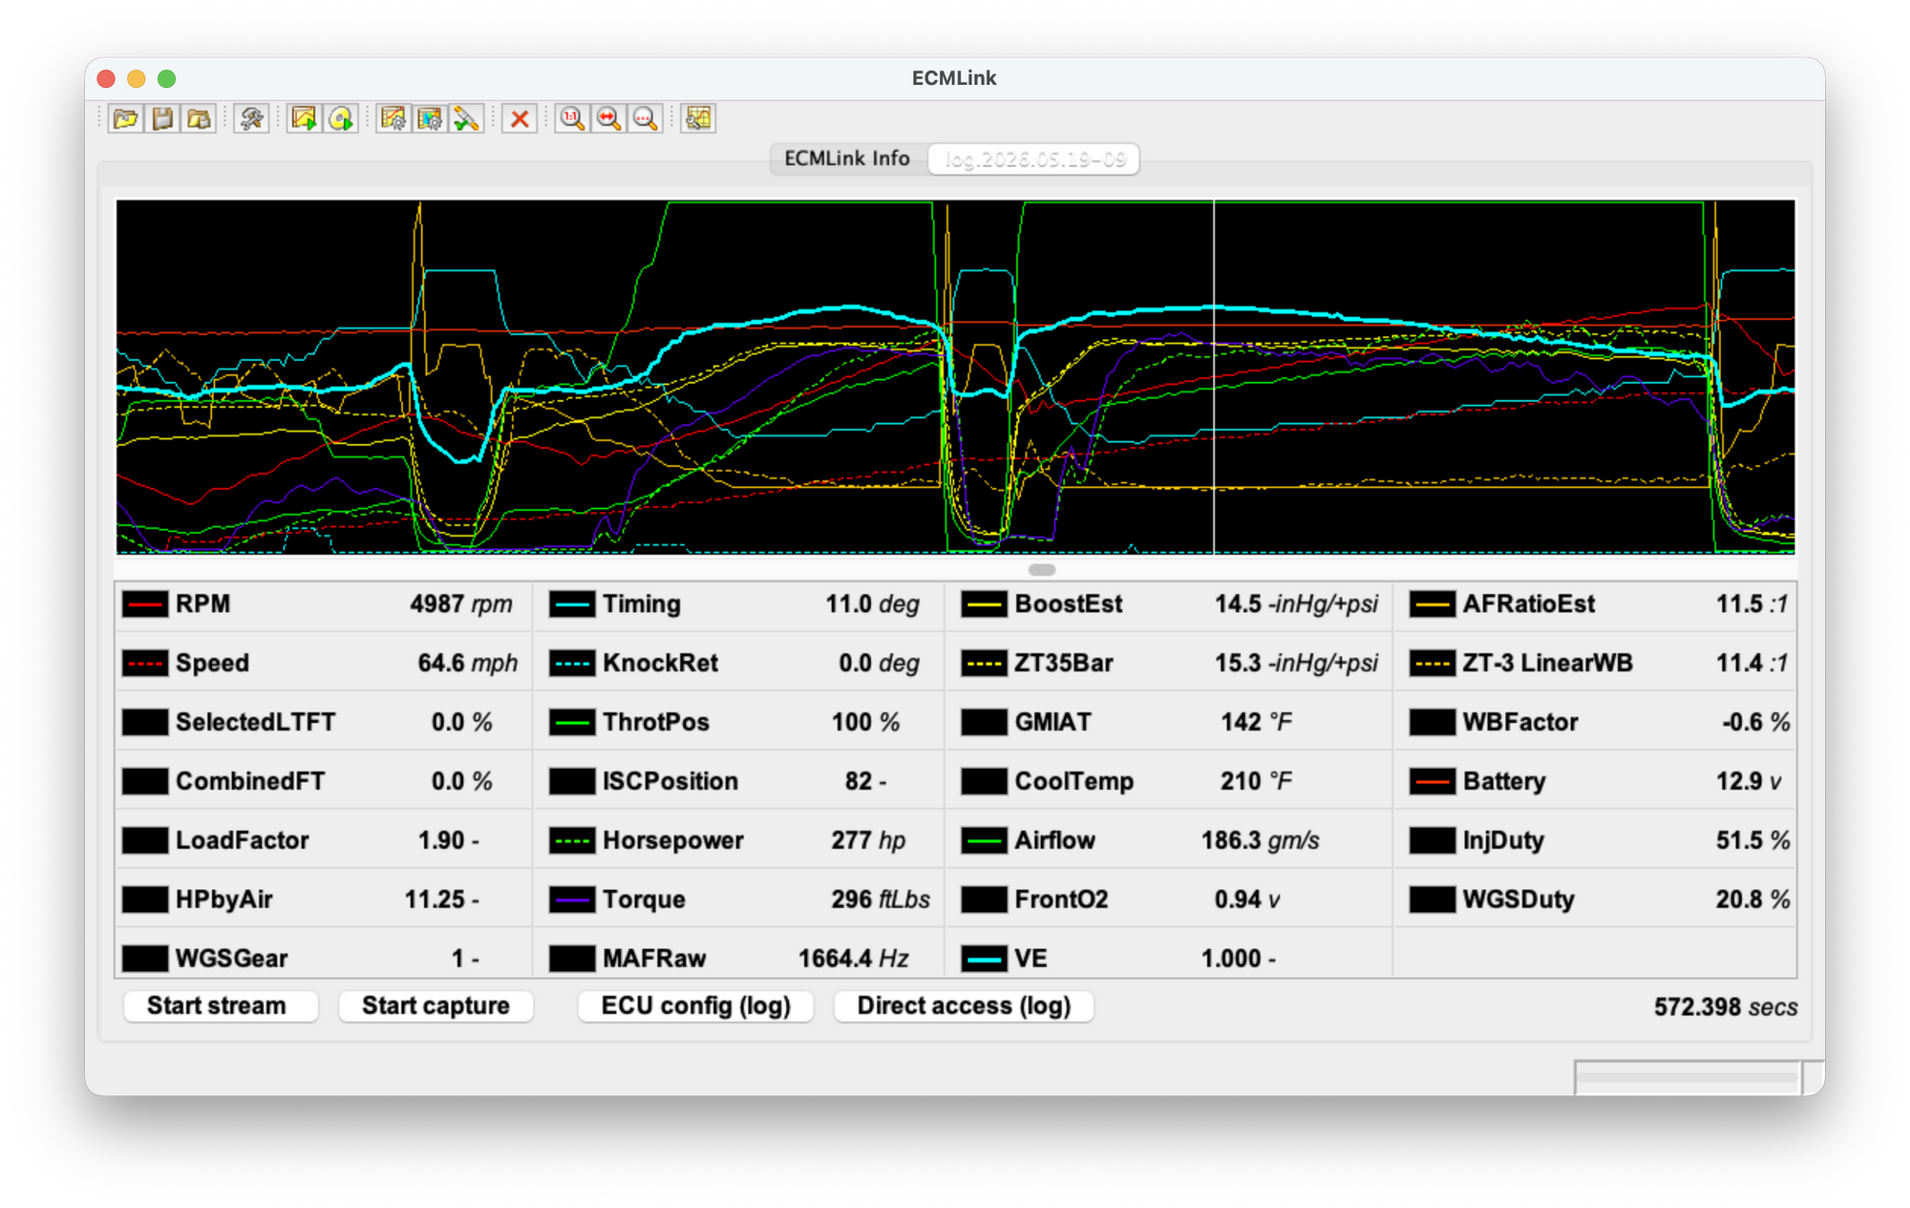Click the dashed green Horsepower swatch
Viewport: 1910px width, 1208px height.
[x=572, y=841]
